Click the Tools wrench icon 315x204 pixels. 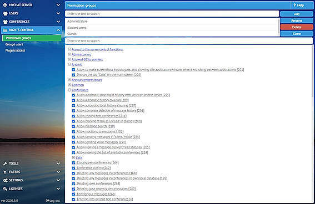point(5,164)
